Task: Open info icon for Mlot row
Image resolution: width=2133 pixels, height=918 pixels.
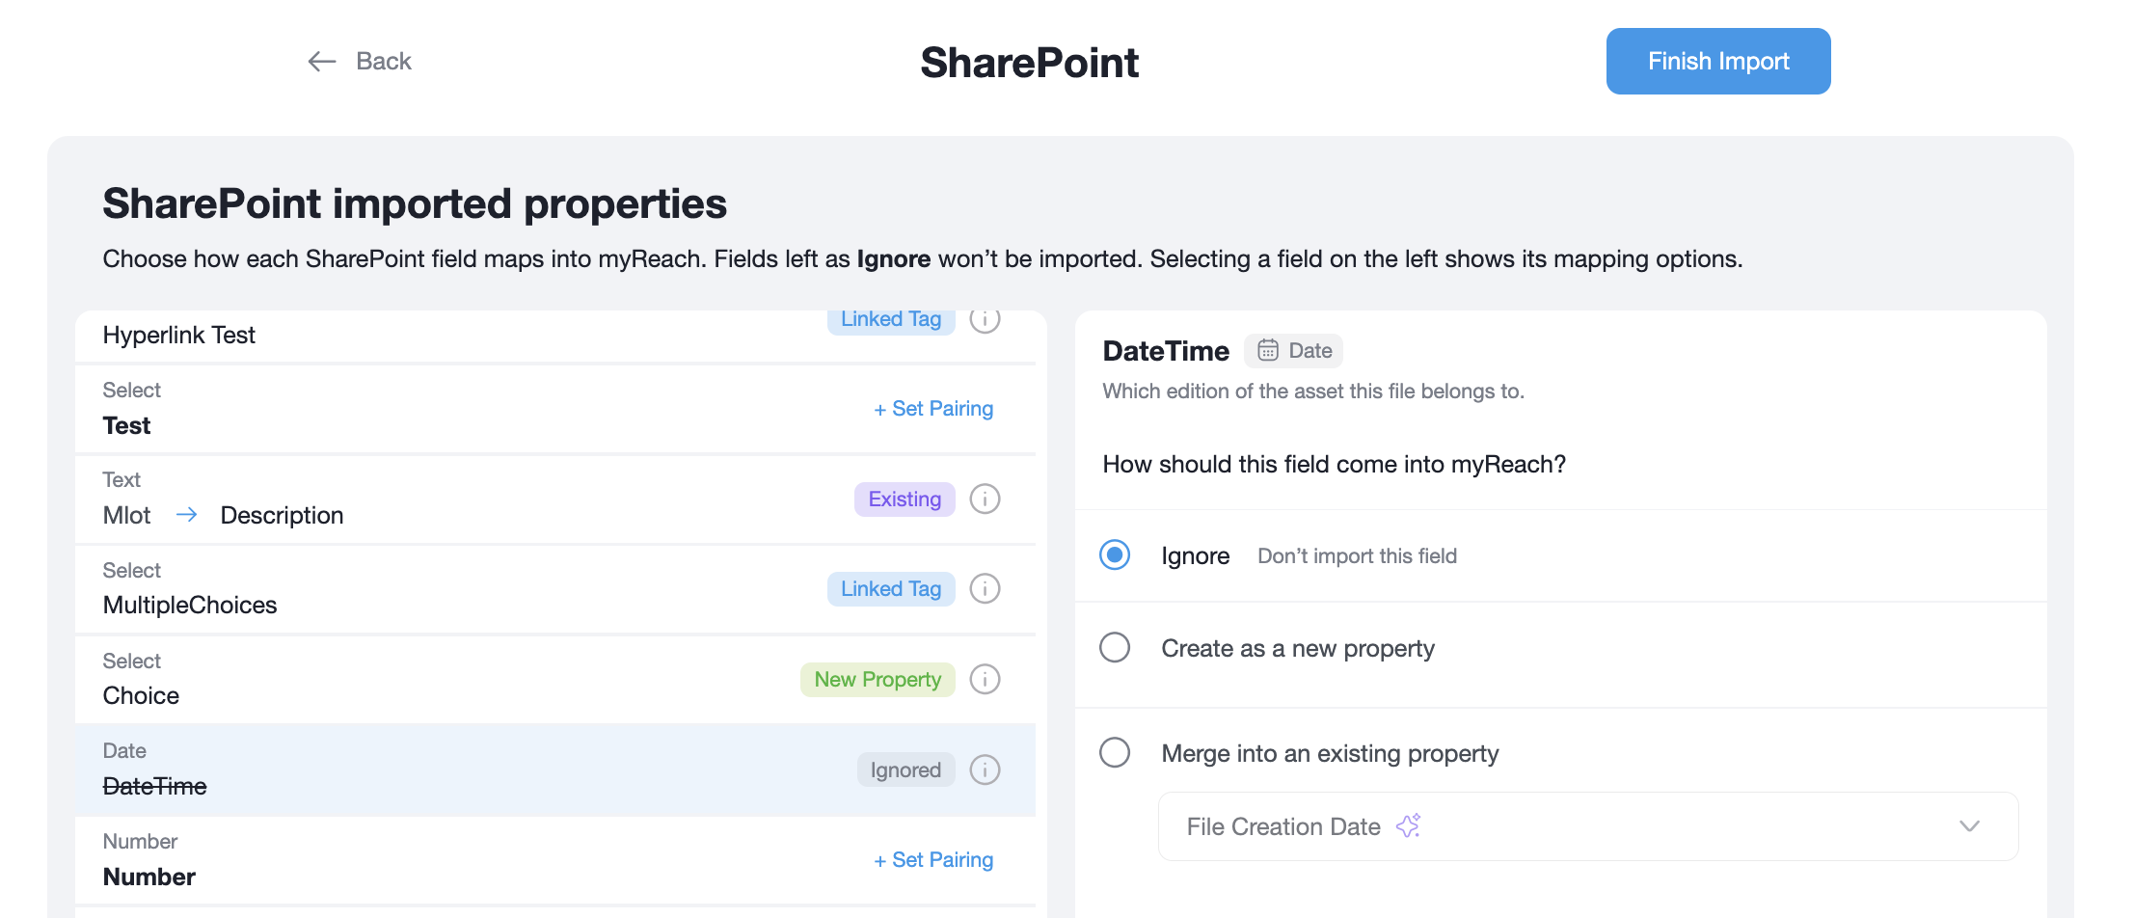Action: click(x=985, y=499)
